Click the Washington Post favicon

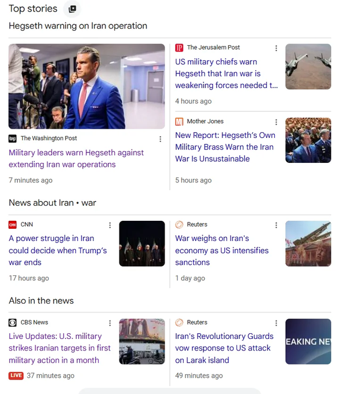coord(13,138)
